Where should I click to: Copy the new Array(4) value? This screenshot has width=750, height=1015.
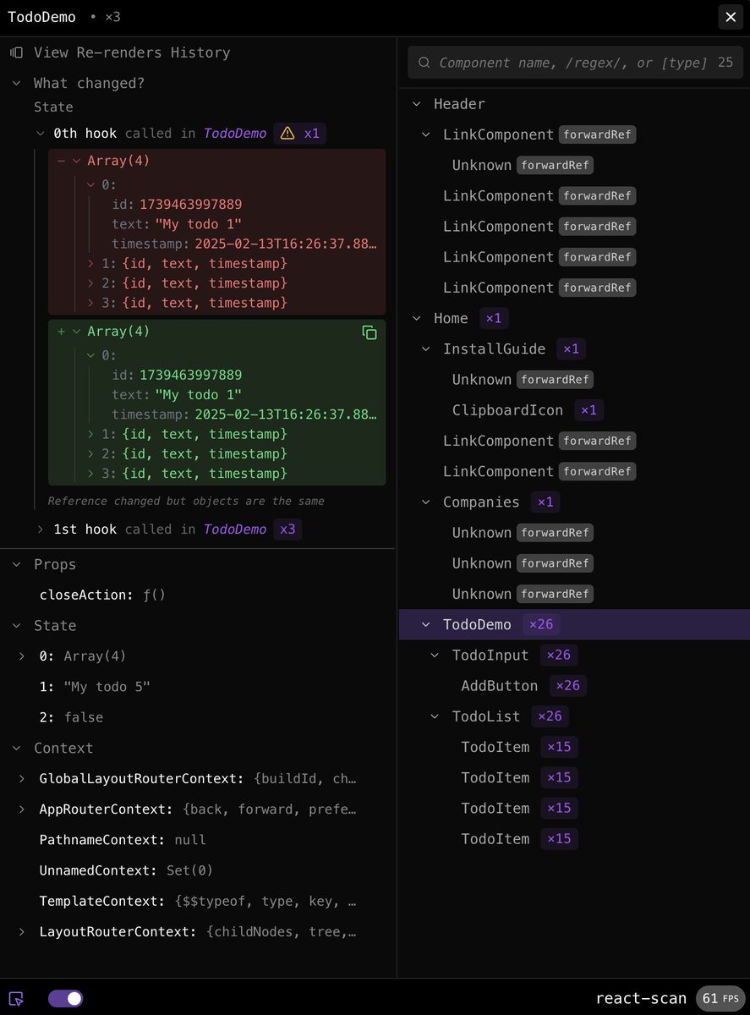[370, 332]
